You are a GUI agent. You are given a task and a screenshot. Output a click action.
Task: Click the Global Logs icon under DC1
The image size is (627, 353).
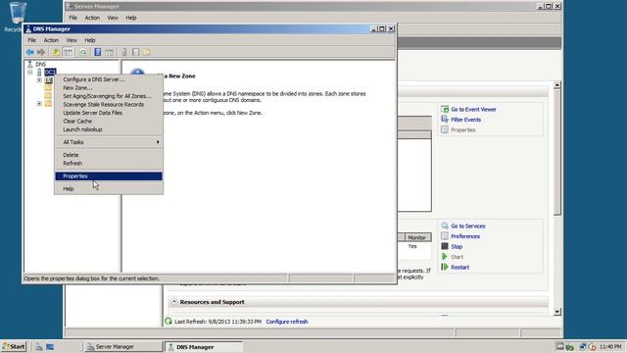(49, 80)
